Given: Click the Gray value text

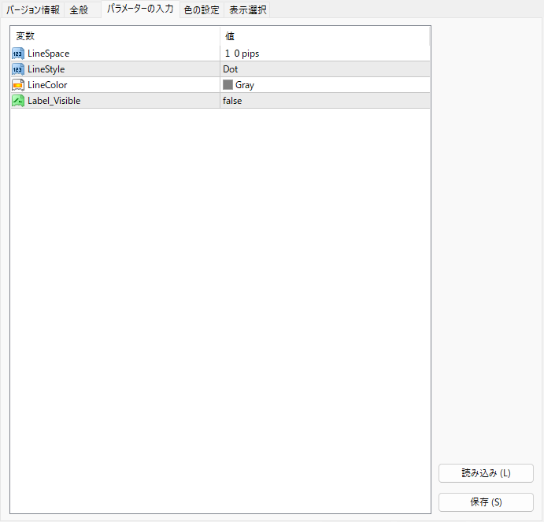Looking at the screenshot, I should pos(245,85).
